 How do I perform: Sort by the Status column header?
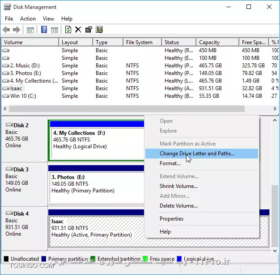[179, 42]
